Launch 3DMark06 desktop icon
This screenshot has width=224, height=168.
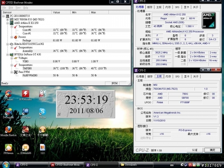26,149
